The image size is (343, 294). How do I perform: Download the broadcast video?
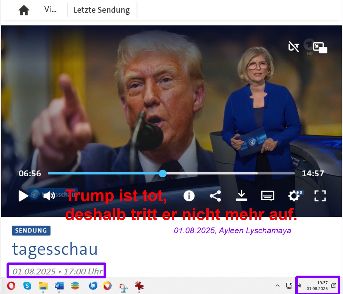coord(241,196)
